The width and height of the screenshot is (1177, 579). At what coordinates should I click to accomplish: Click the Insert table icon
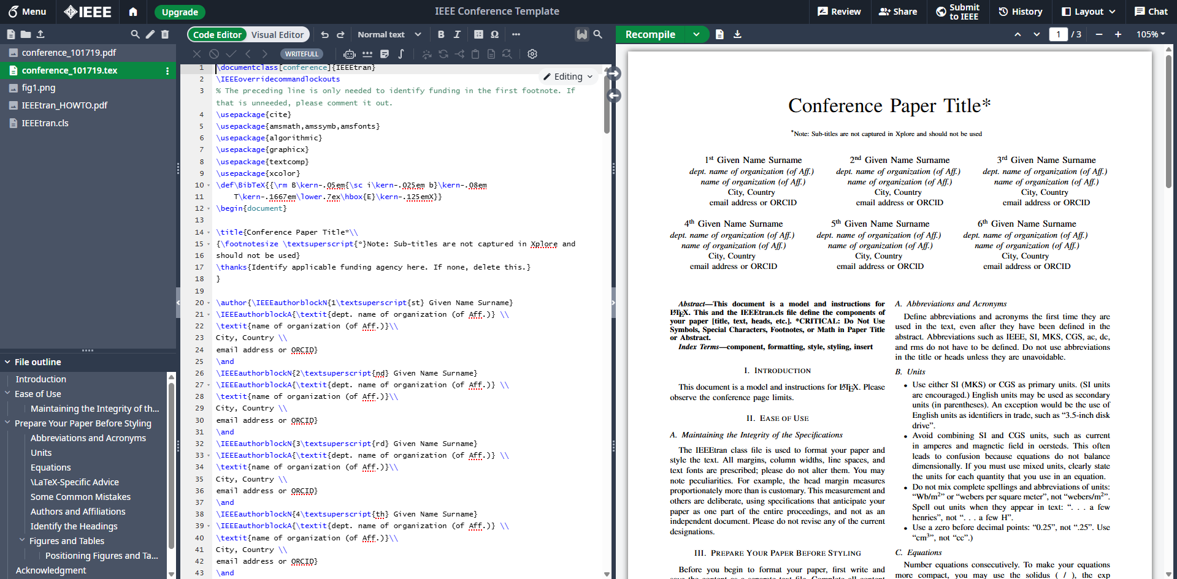[478, 35]
